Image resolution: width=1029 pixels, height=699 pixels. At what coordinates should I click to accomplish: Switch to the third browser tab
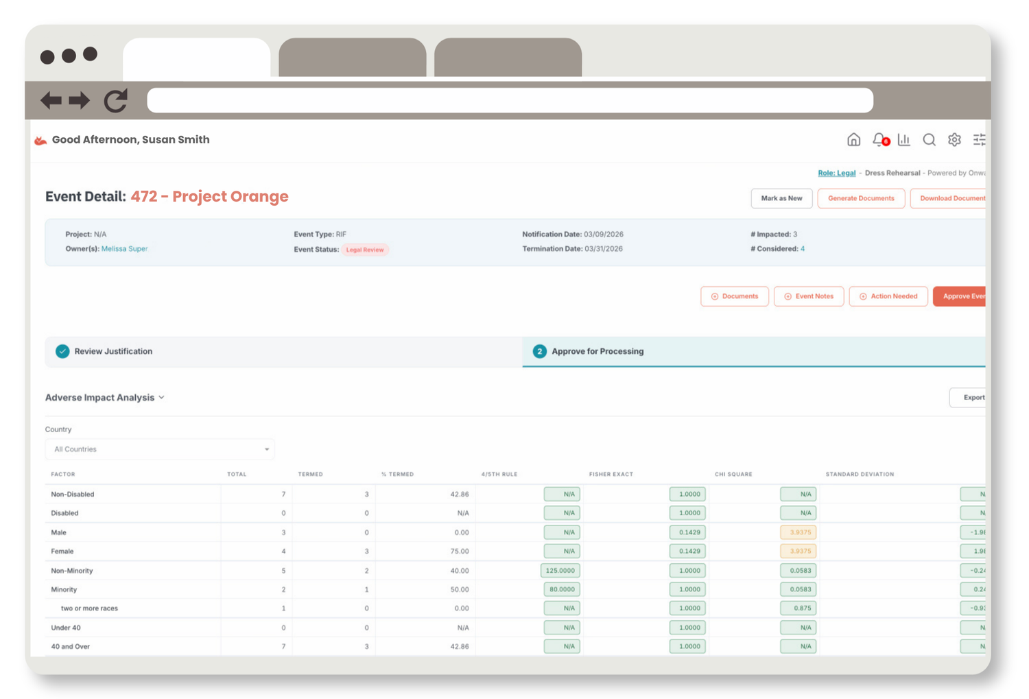[508, 58]
